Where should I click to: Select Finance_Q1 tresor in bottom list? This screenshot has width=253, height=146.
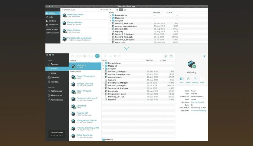[85, 114]
